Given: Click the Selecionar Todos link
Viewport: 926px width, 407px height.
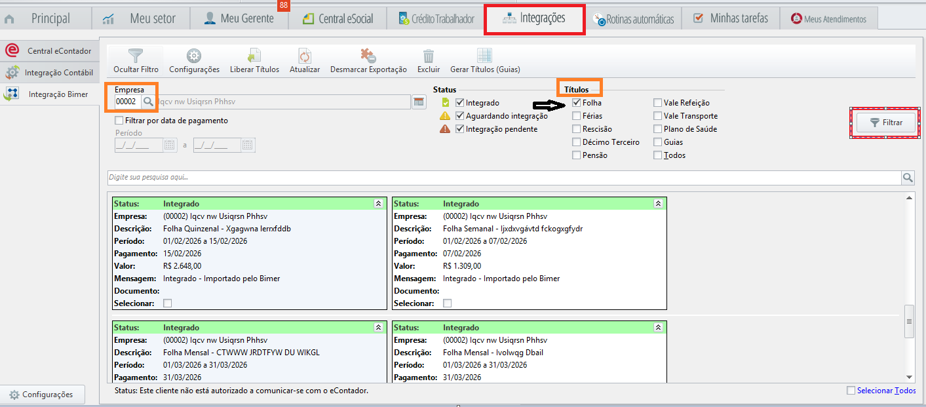Looking at the screenshot, I should (886, 391).
